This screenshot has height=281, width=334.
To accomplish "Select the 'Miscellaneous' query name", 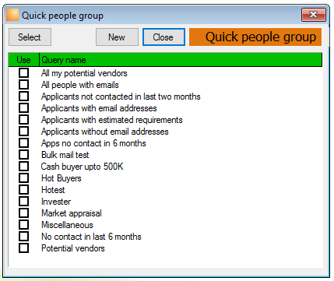I will [x=67, y=225].
